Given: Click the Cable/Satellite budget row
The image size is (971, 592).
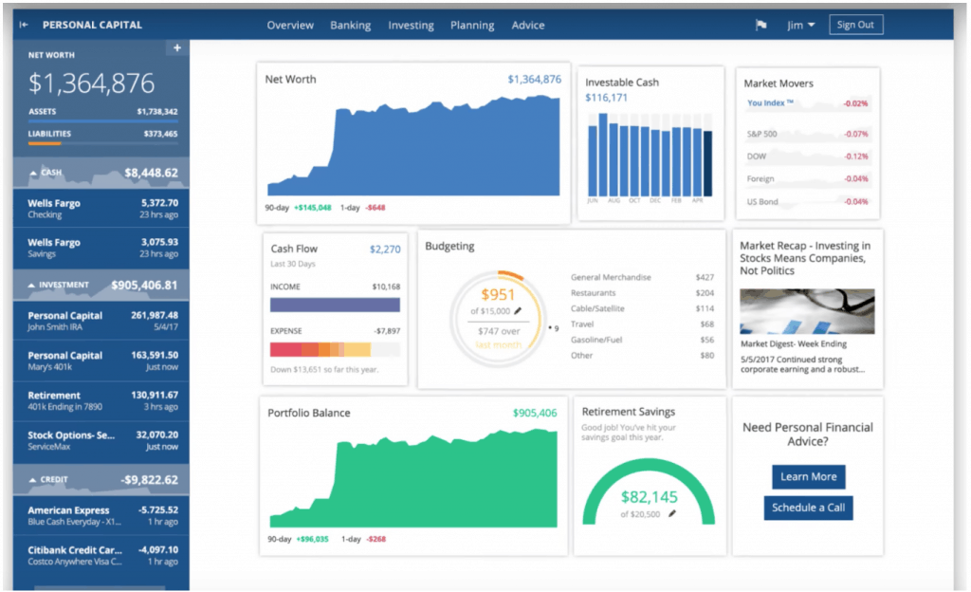Looking at the screenshot, I should tap(642, 308).
